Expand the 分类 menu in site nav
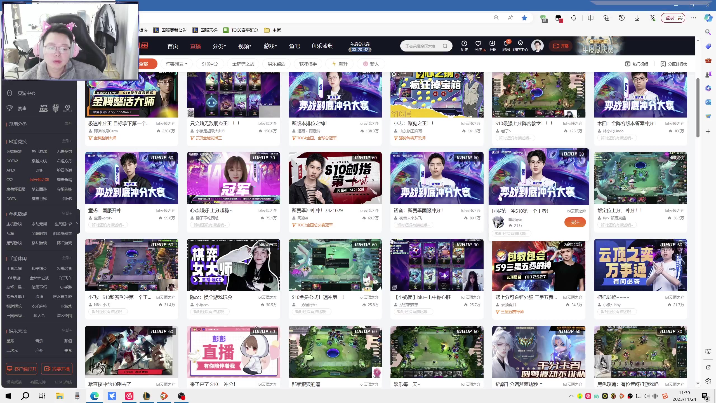The height and width of the screenshot is (403, 716). 219,46
